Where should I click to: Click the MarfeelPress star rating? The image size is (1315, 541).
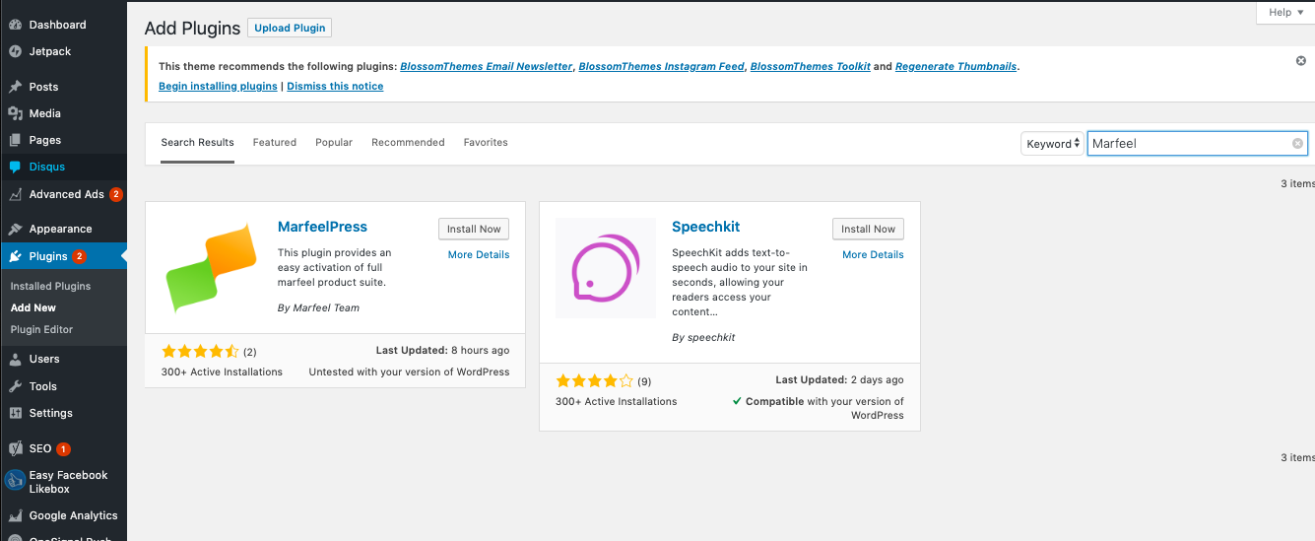click(200, 351)
